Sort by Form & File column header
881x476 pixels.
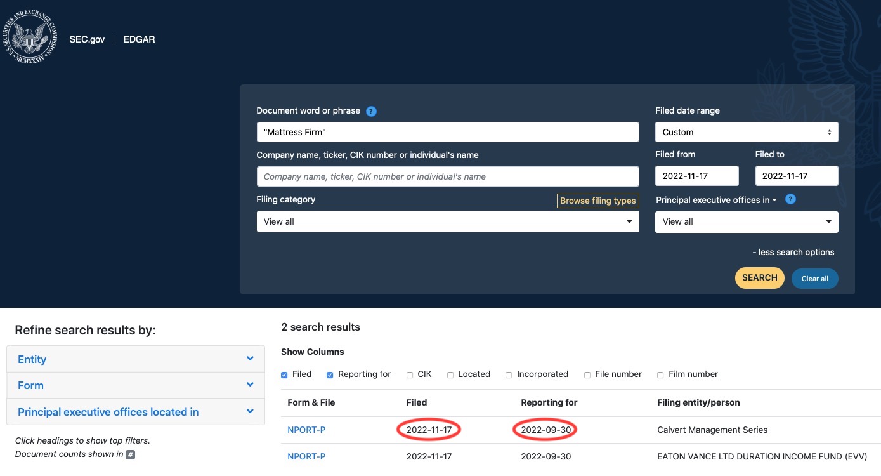(311, 402)
